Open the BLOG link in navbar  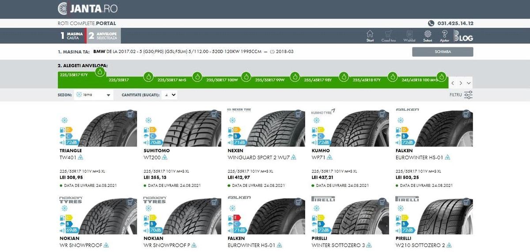[463, 36]
